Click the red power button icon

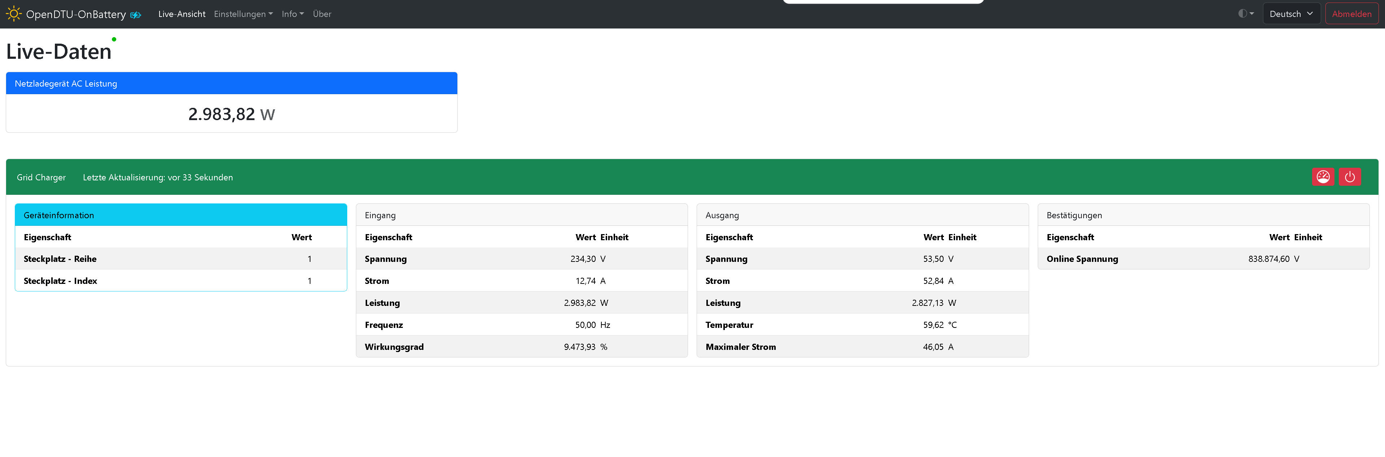coord(1350,177)
